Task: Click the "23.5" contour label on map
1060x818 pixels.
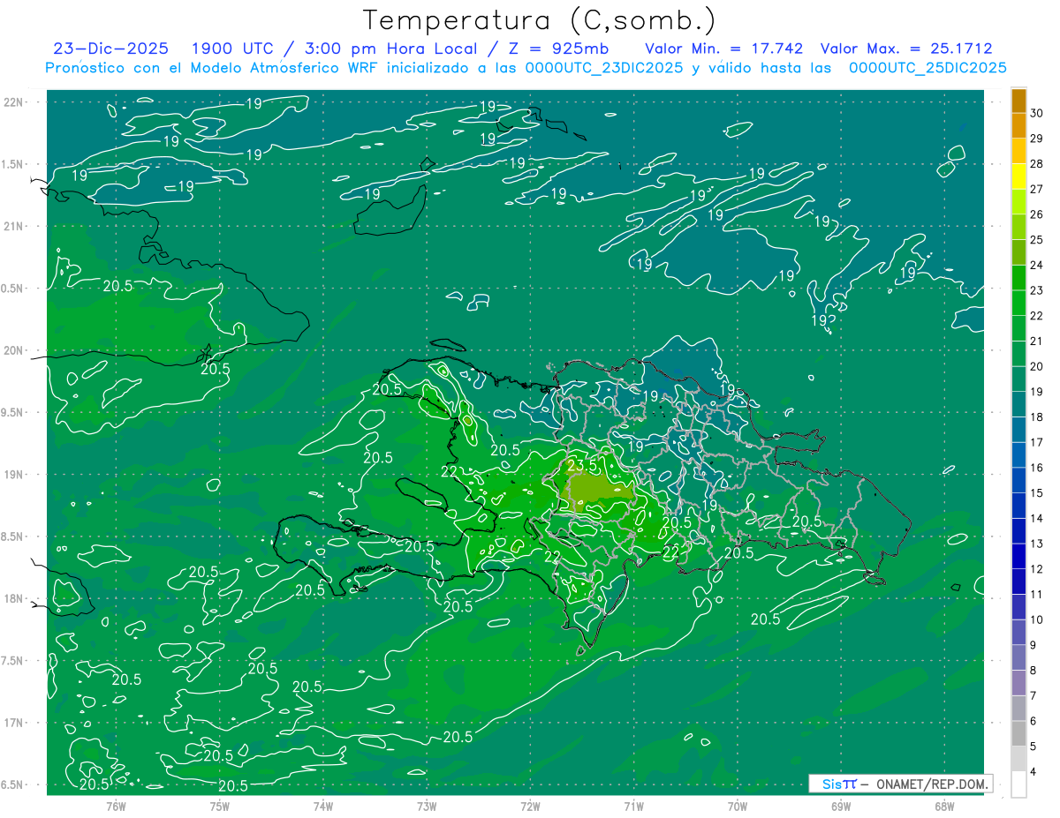Action: 582,465
